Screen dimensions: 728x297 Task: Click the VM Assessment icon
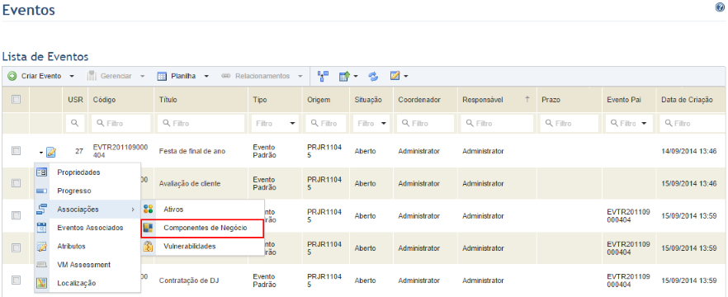point(41,265)
